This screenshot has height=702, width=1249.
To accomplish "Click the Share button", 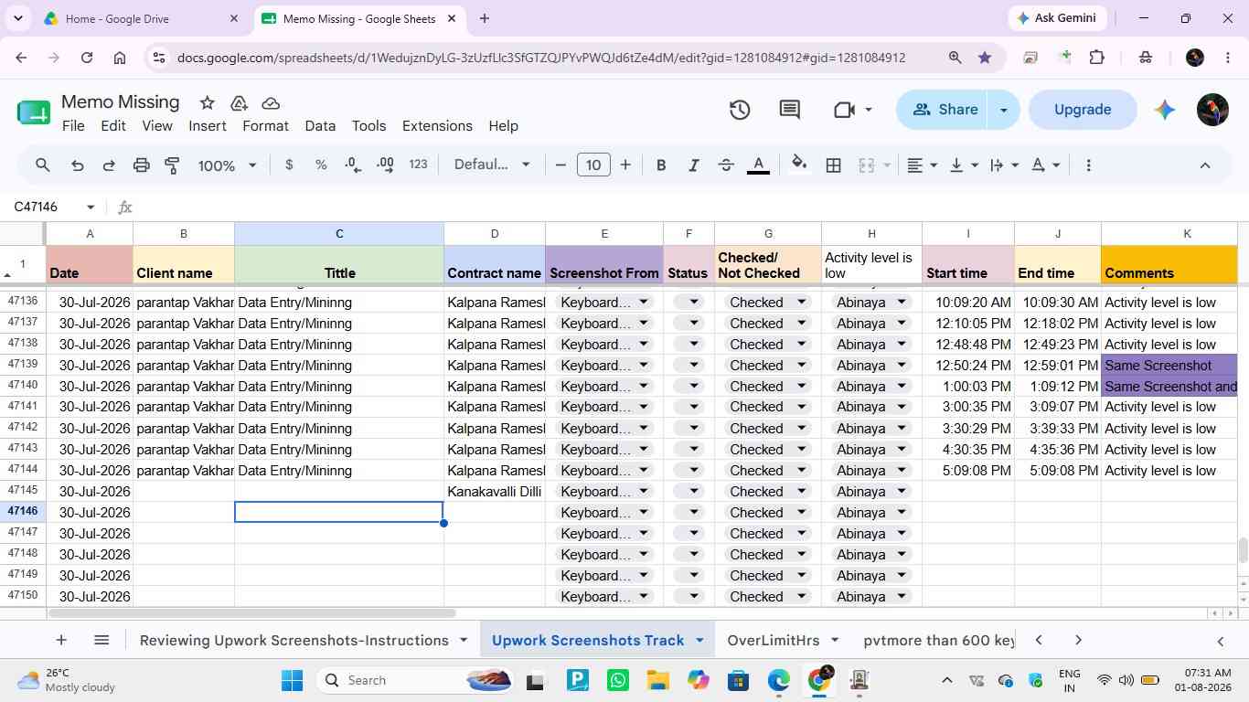I will click(x=945, y=110).
